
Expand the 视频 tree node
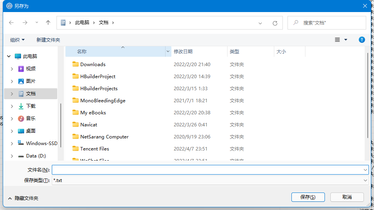pyautogui.click(x=12, y=69)
